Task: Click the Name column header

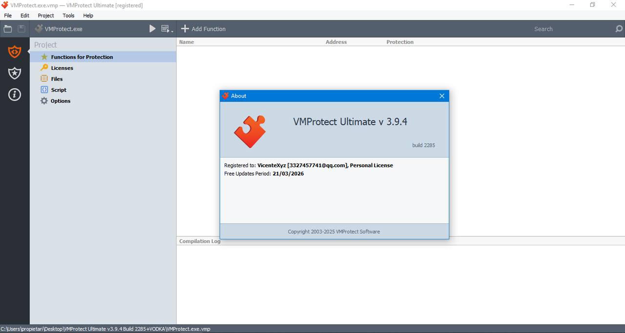Action: pyautogui.click(x=187, y=42)
